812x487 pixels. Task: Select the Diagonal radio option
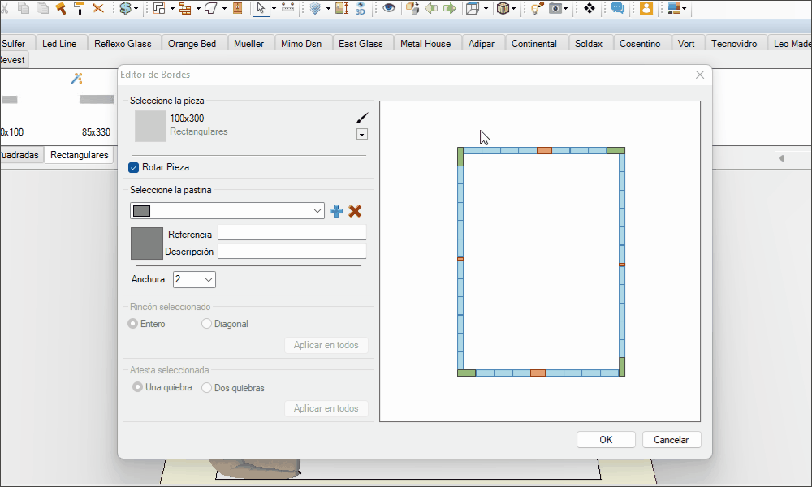coord(206,324)
